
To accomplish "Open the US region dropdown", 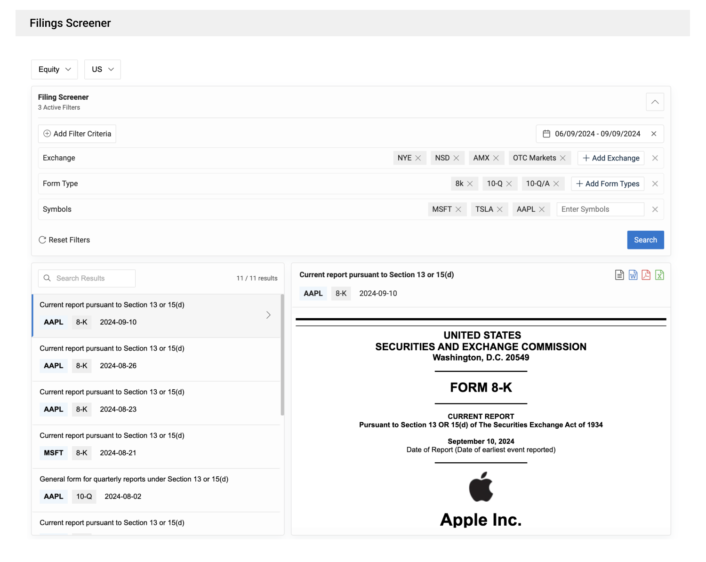I will click(x=102, y=69).
